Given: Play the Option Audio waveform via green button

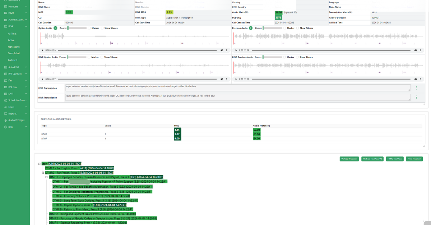Looking at the screenshot, I should [x=55, y=28].
